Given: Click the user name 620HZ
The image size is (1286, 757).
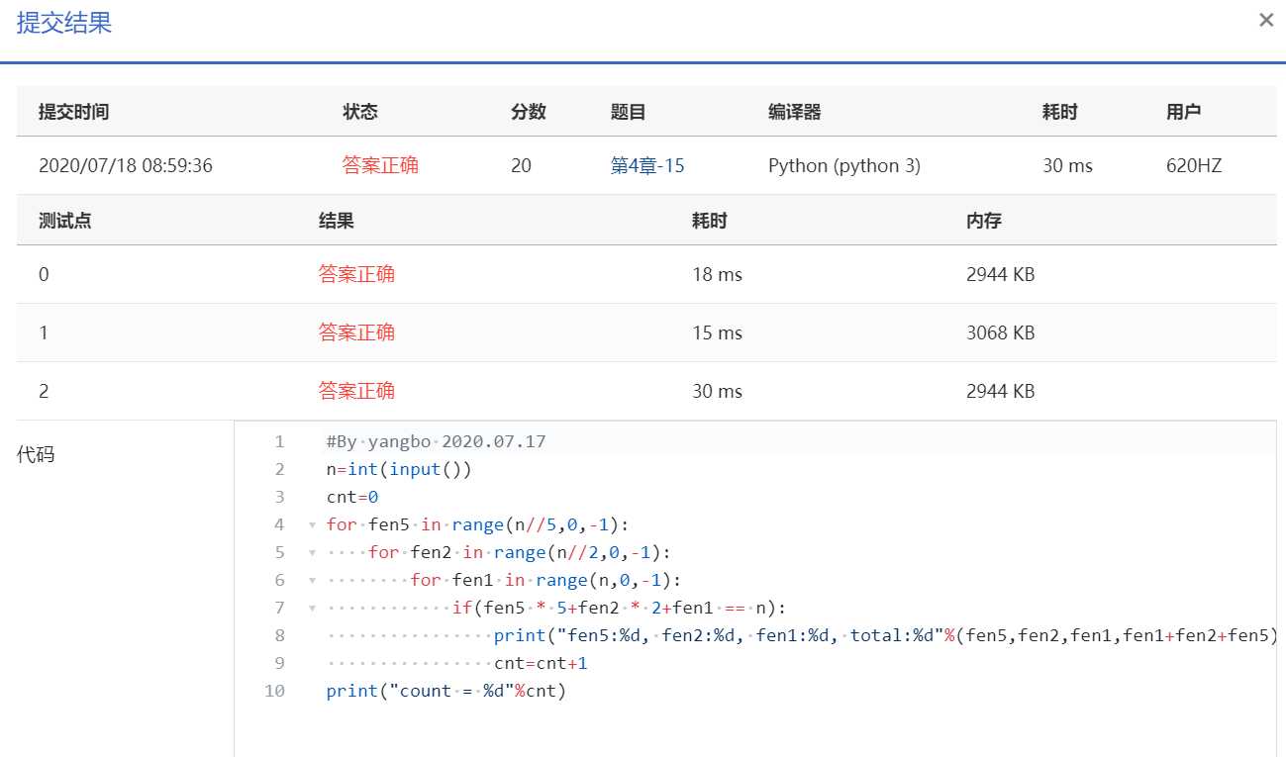Looking at the screenshot, I should [x=1194, y=165].
